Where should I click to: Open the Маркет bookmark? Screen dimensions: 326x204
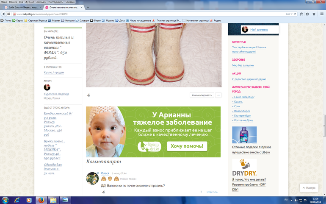point(54,20)
